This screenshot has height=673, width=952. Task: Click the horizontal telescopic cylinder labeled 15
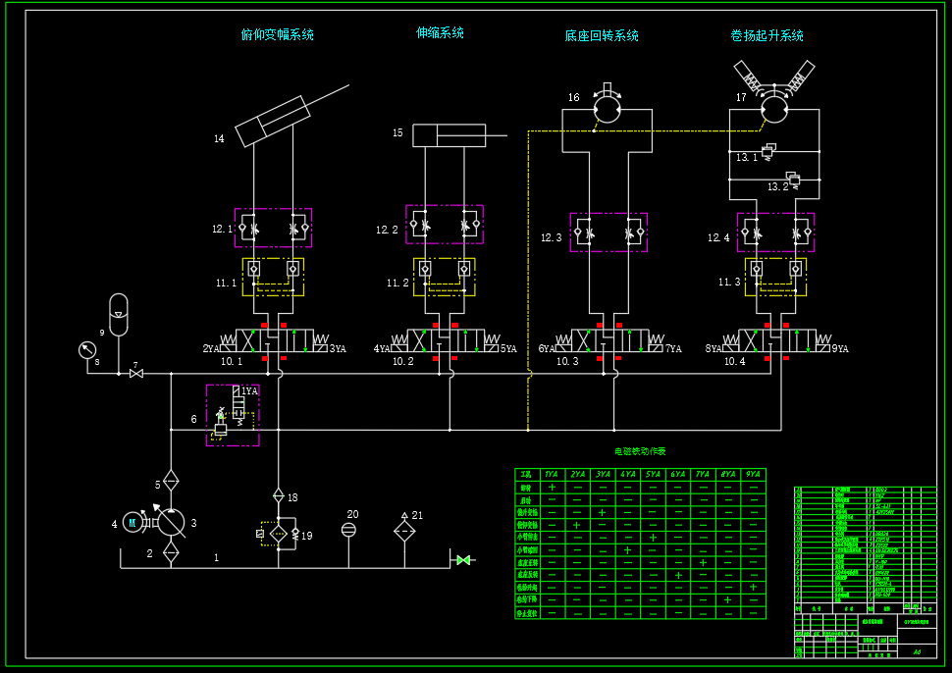tap(450, 135)
